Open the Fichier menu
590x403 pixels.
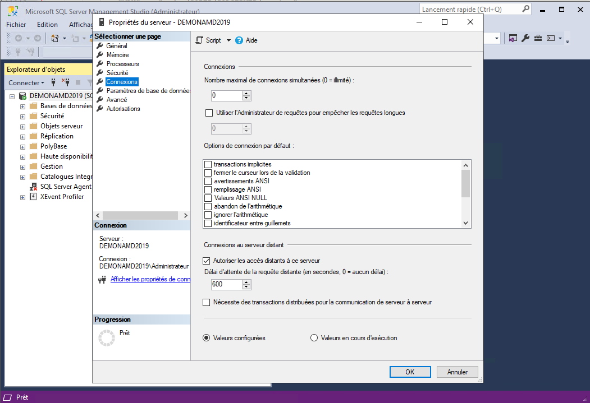tap(16, 25)
